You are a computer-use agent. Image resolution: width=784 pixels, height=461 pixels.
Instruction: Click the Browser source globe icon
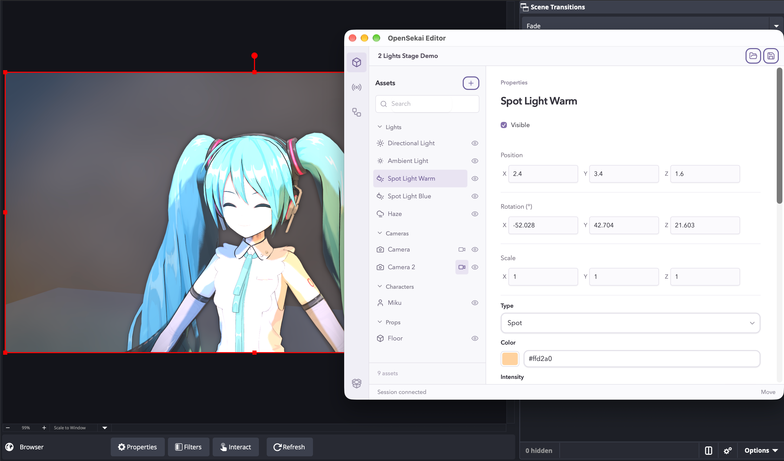(x=10, y=447)
